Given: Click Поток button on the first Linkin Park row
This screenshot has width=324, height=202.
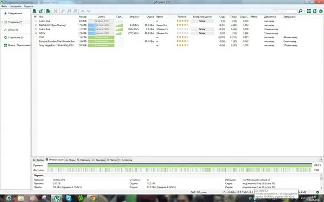Looking at the screenshot, I should [x=202, y=21].
